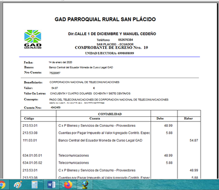
Task: Click the Valor amount 54.87
Action: pyautogui.click(x=55, y=88)
